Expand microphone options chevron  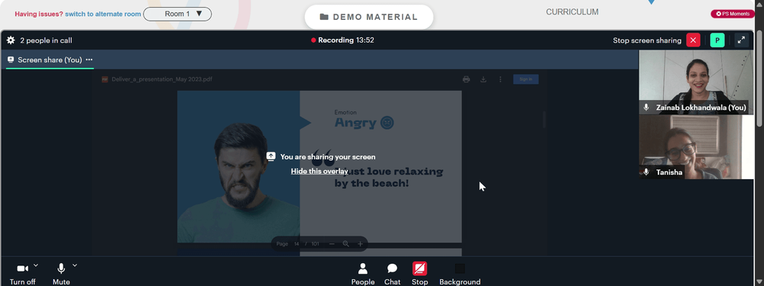point(75,265)
